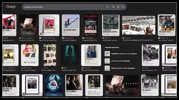Open The Nice Guys poster thumbnail
The image size is (179, 100).
[x=91, y=55]
